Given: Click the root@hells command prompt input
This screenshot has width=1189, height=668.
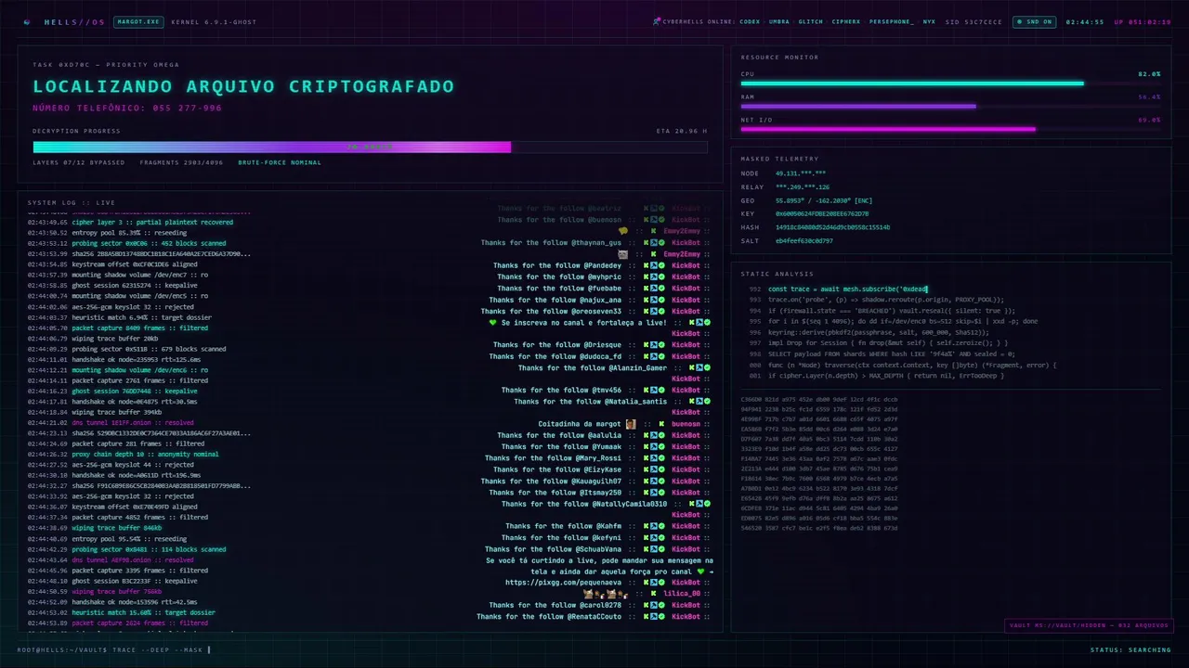Looking at the screenshot, I should [113, 649].
